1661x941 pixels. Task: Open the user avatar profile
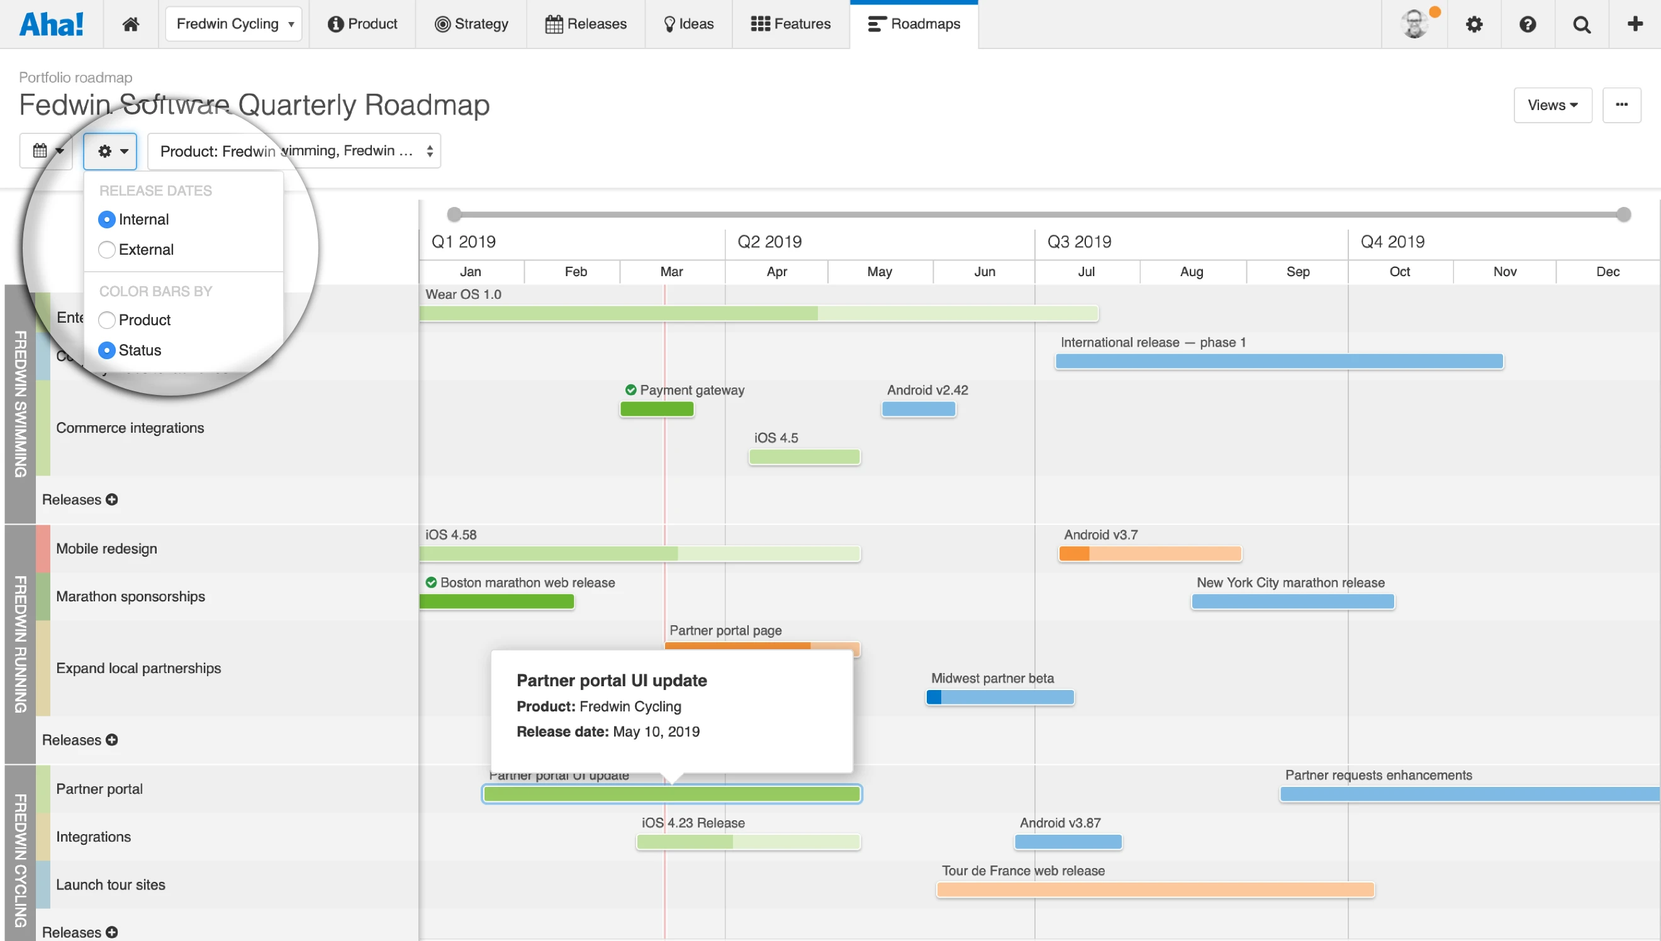pos(1415,24)
